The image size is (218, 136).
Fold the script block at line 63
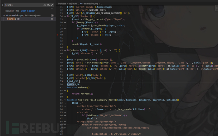tap(65, 106)
